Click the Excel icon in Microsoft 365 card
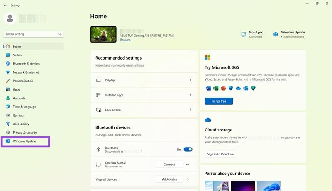 pos(215,88)
